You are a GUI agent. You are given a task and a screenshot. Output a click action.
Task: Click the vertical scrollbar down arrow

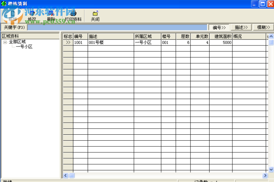pyautogui.click(x=271, y=169)
